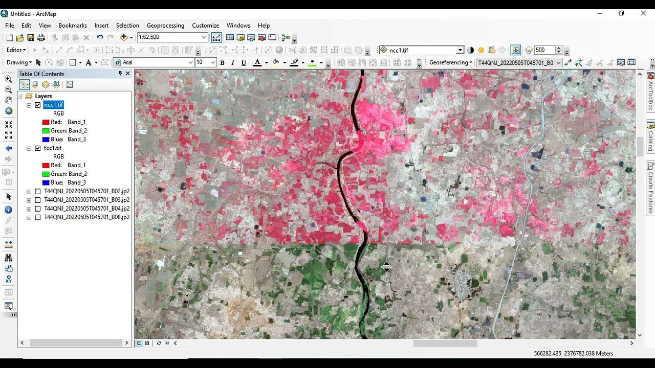Uncheck the fcc1.tif layer visibility
655x368 pixels.
(x=38, y=148)
